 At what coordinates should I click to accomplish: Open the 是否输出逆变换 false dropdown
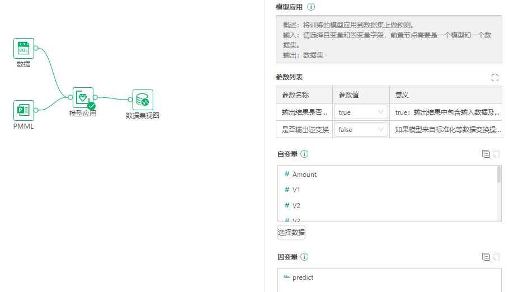361,129
